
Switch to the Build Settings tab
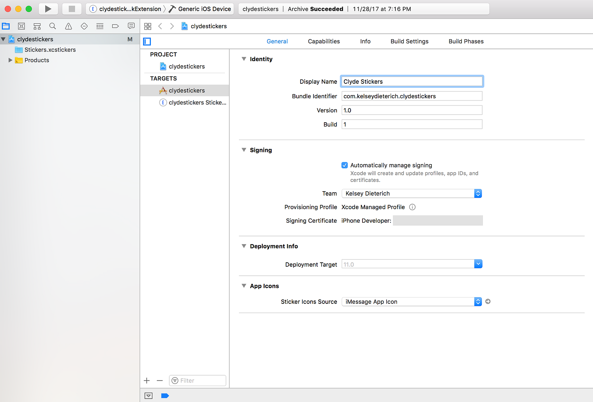[x=410, y=41]
